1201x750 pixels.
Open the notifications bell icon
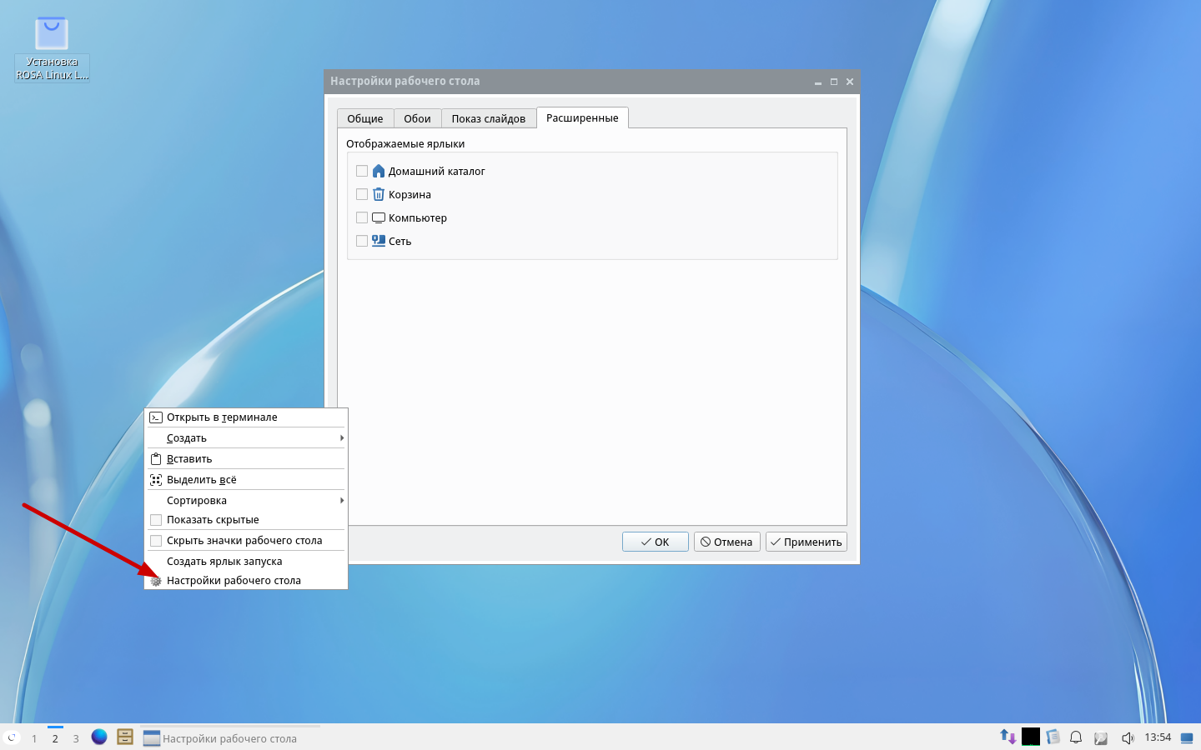1076,737
